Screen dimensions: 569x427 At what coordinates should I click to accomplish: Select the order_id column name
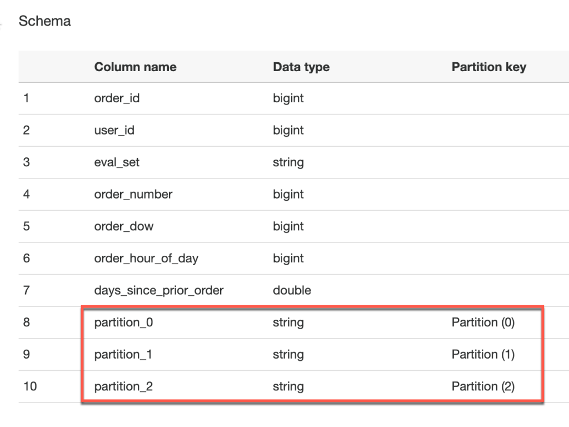pyautogui.click(x=117, y=98)
